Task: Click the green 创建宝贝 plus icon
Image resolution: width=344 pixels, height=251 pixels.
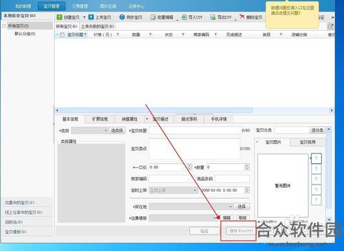Action: tap(59, 17)
